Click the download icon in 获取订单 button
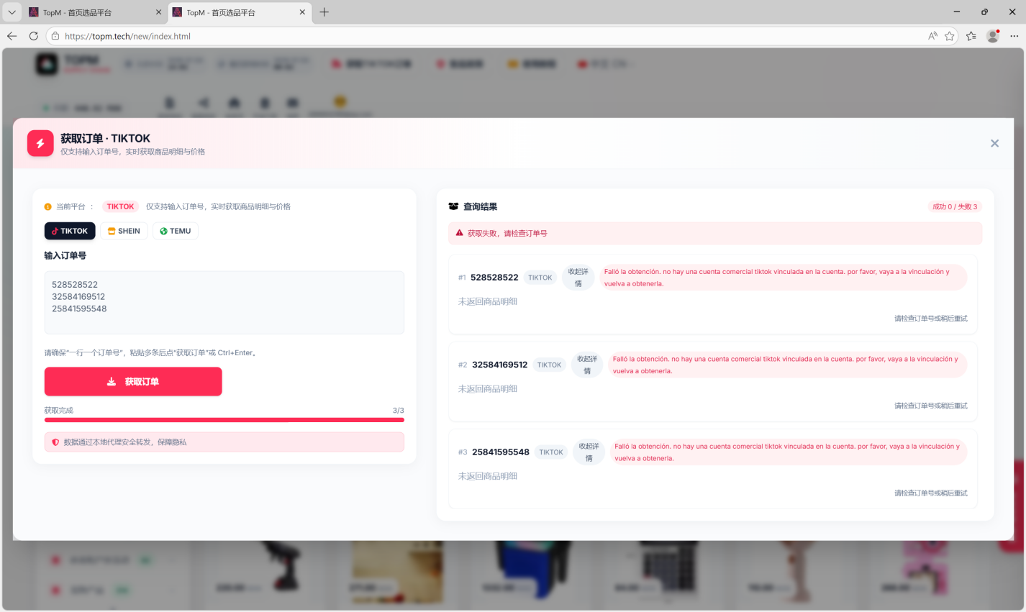The width and height of the screenshot is (1026, 612). pyautogui.click(x=112, y=381)
